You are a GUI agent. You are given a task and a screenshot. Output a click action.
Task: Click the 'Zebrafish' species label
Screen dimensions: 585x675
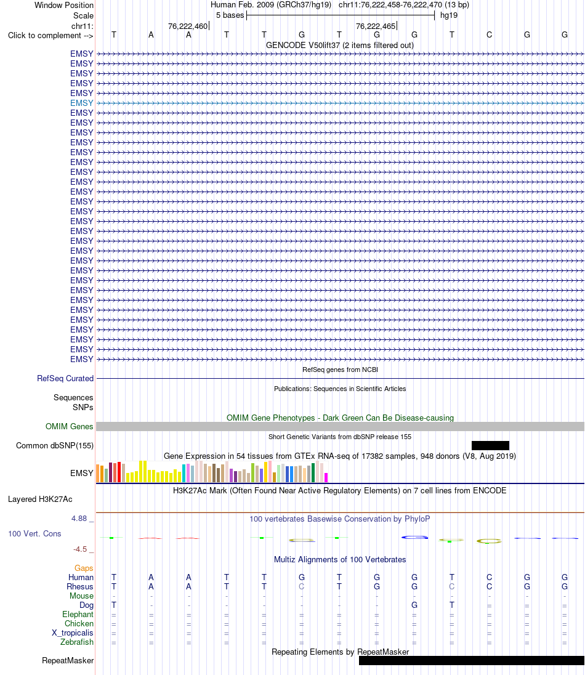pos(77,642)
